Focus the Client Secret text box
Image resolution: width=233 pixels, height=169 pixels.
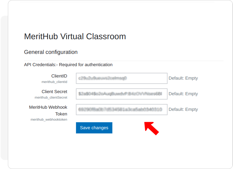click(121, 94)
